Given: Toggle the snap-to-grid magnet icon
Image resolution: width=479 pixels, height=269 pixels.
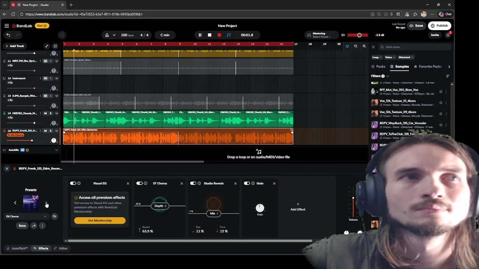Looking at the screenshot, I should tap(347, 46).
